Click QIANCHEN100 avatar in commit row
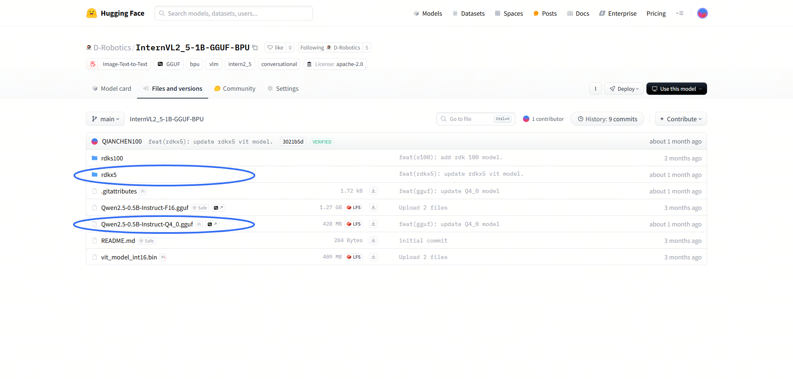The width and height of the screenshot is (793, 379). (x=95, y=141)
